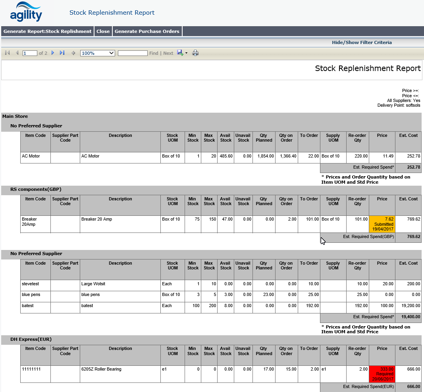
Task: Click the Next search link
Action: pyautogui.click(x=168, y=53)
